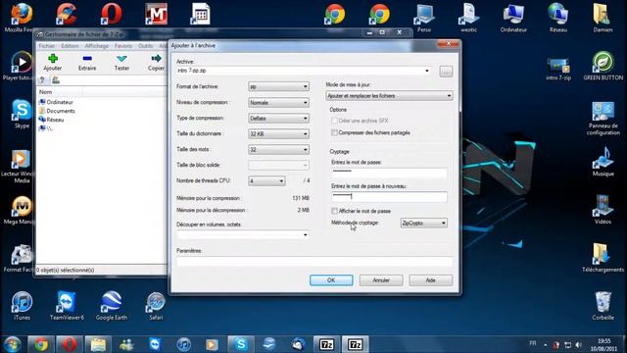Open Ordinateur desktop icon
The height and width of the screenshot is (353, 627).
point(513,18)
